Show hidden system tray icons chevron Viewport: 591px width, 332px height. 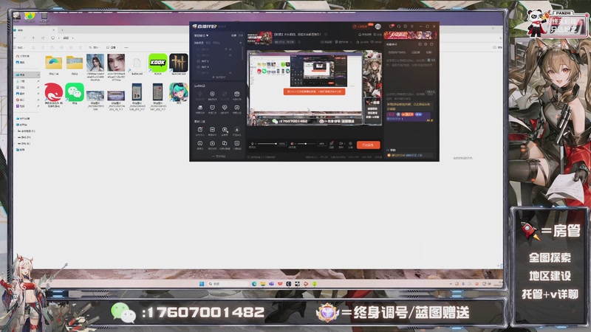451,283
